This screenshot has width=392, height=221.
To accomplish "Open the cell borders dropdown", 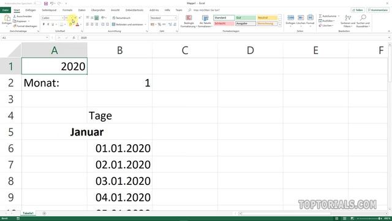I will pos(65,25).
